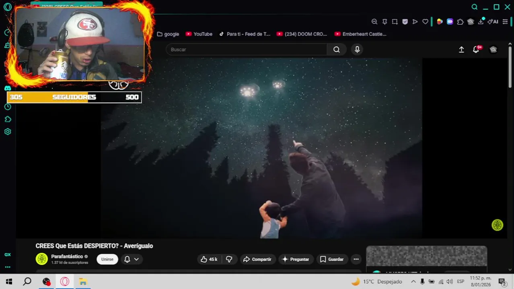Click the tray microphone icon
The height and width of the screenshot is (289, 514).
[422, 281]
